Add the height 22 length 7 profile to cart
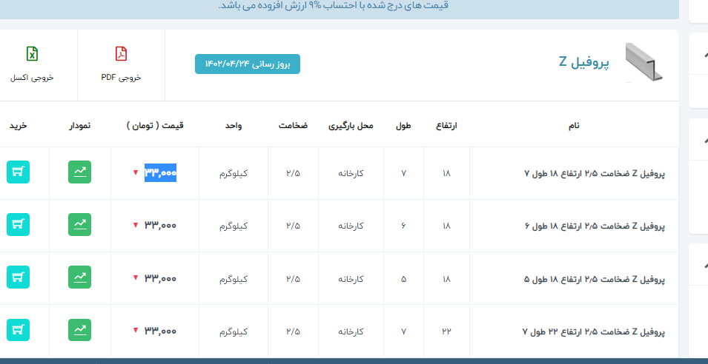708x364 pixels. tap(18, 330)
